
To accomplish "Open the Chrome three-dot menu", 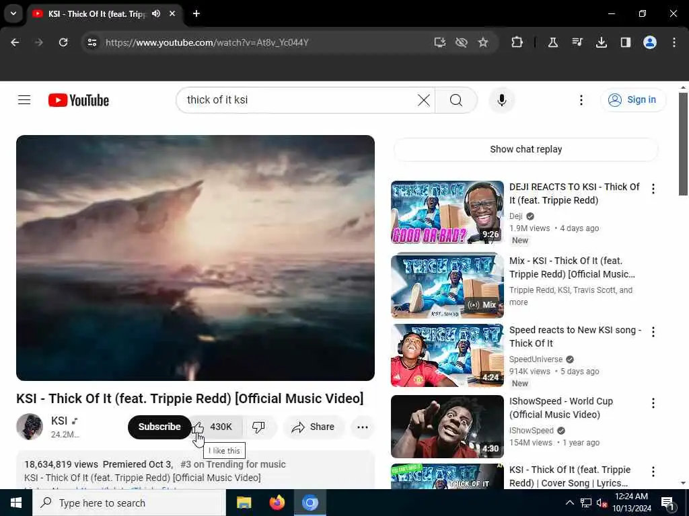I will (674, 42).
